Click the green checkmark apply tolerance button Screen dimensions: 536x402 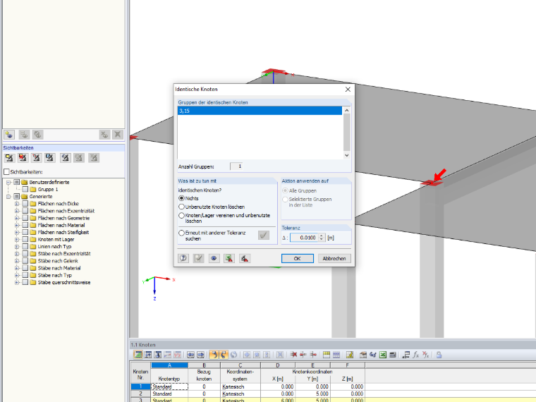point(264,235)
